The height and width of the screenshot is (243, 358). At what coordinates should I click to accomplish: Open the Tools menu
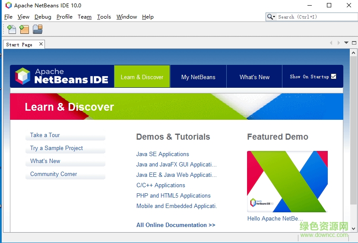click(104, 17)
